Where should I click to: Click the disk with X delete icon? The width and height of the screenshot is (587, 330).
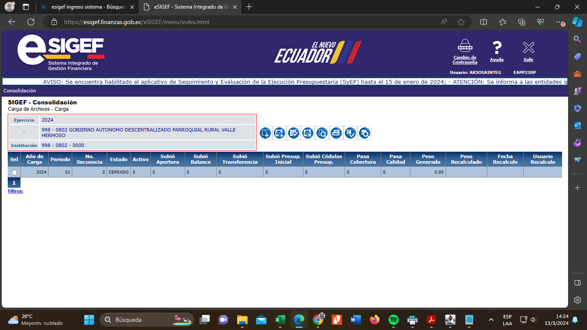308,133
